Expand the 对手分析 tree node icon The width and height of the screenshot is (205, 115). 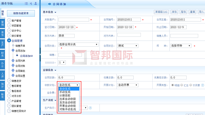click(9, 96)
